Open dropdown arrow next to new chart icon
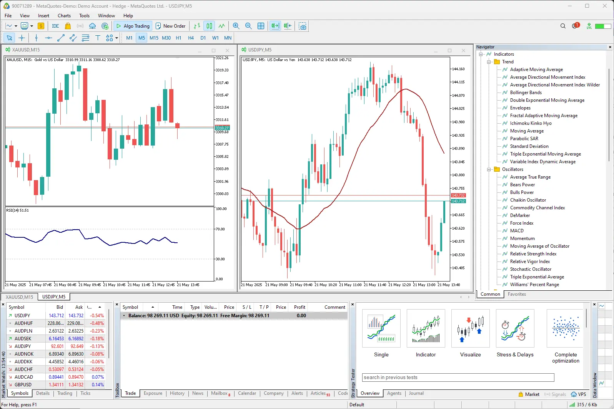614x409 pixels. (16, 26)
